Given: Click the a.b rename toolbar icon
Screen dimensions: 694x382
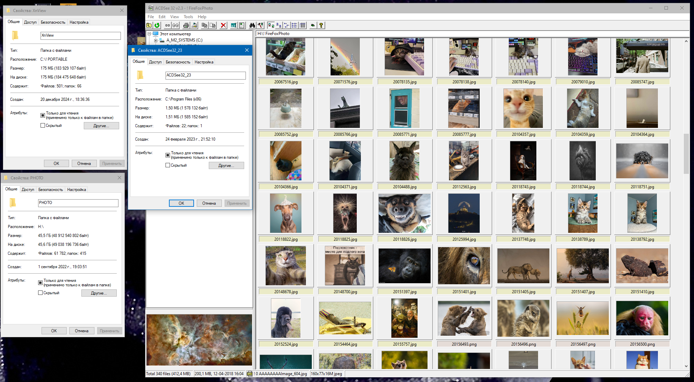Looking at the screenshot, I should coord(234,25).
